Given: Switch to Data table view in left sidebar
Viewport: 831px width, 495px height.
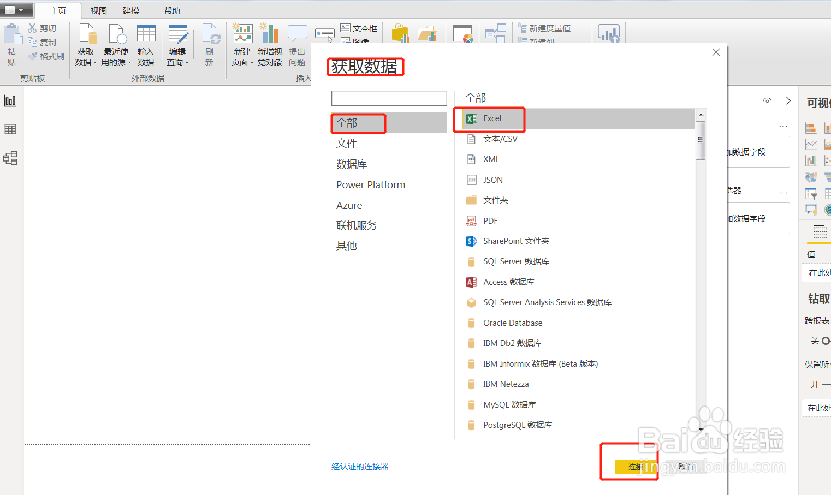Looking at the screenshot, I should coord(10,129).
